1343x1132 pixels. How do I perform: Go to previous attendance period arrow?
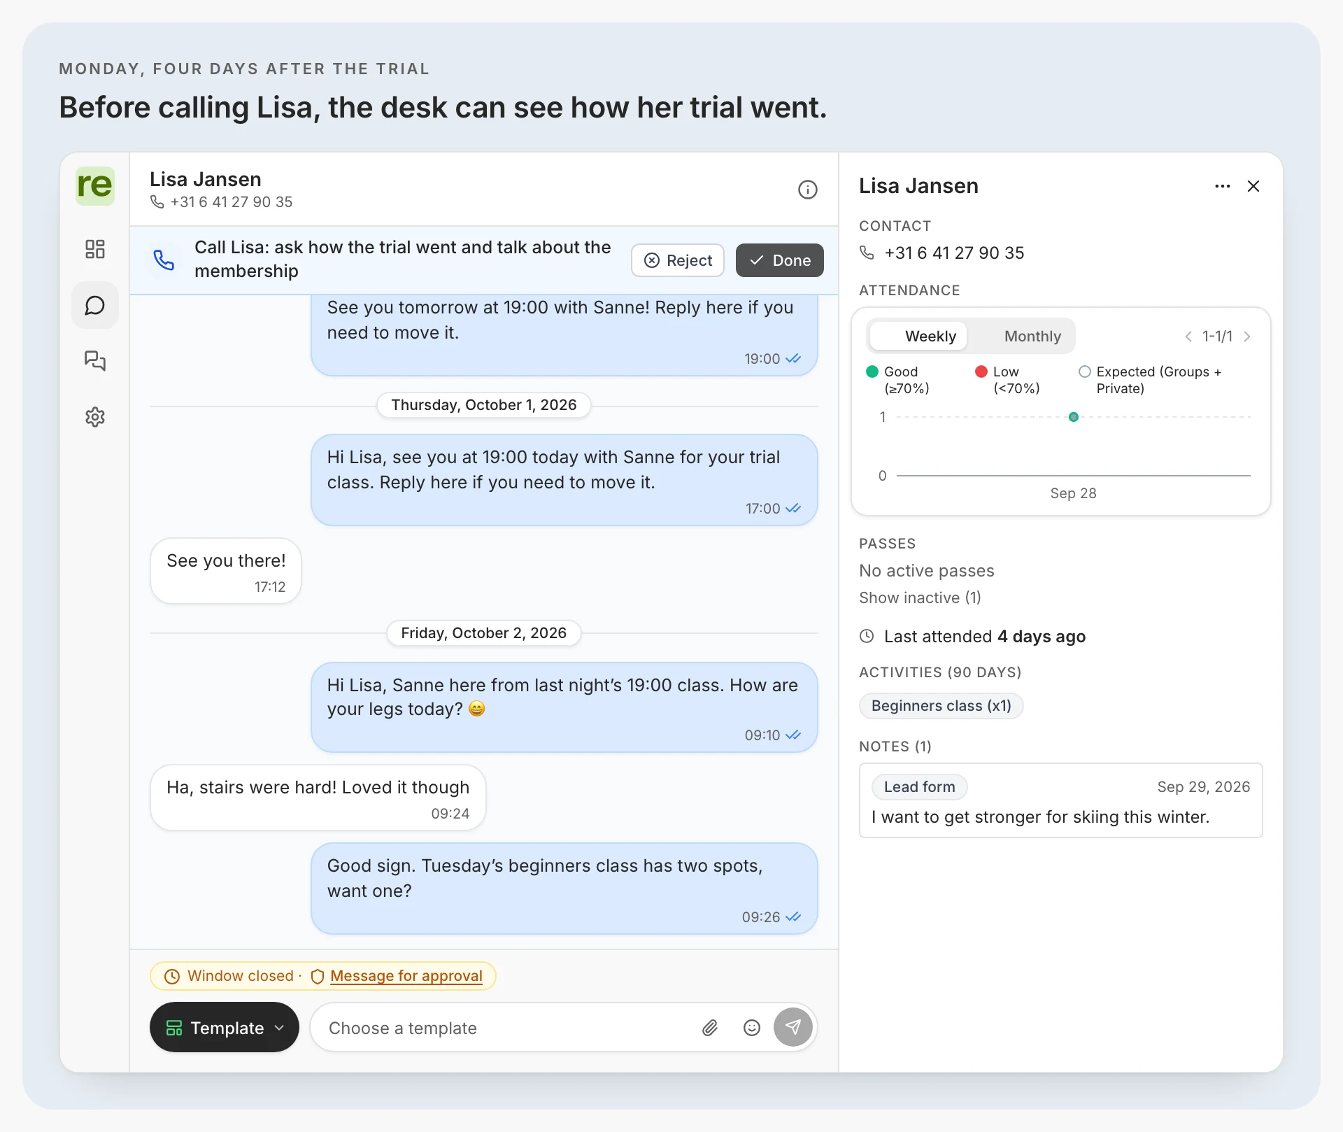pos(1188,337)
